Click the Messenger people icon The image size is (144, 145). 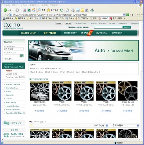92,10
